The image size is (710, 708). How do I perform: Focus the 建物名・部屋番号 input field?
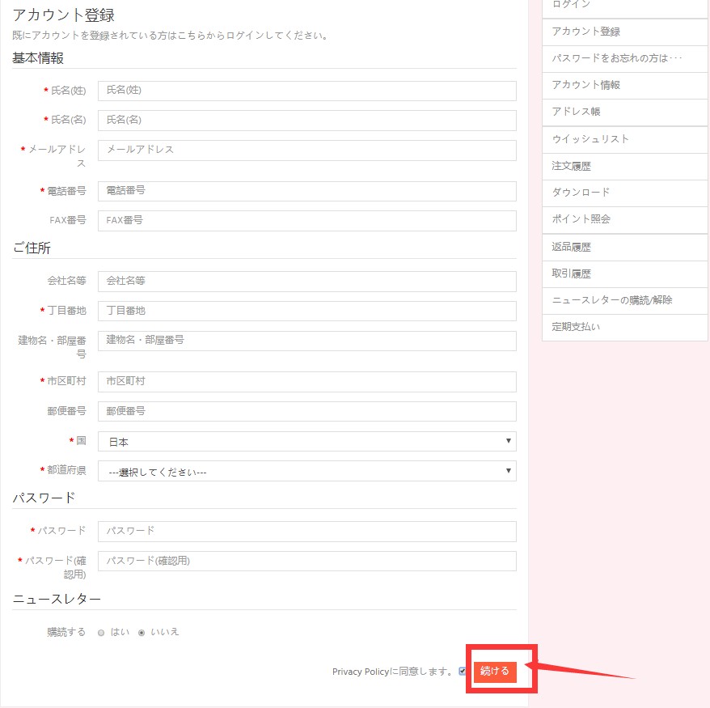click(x=307, y=341)
